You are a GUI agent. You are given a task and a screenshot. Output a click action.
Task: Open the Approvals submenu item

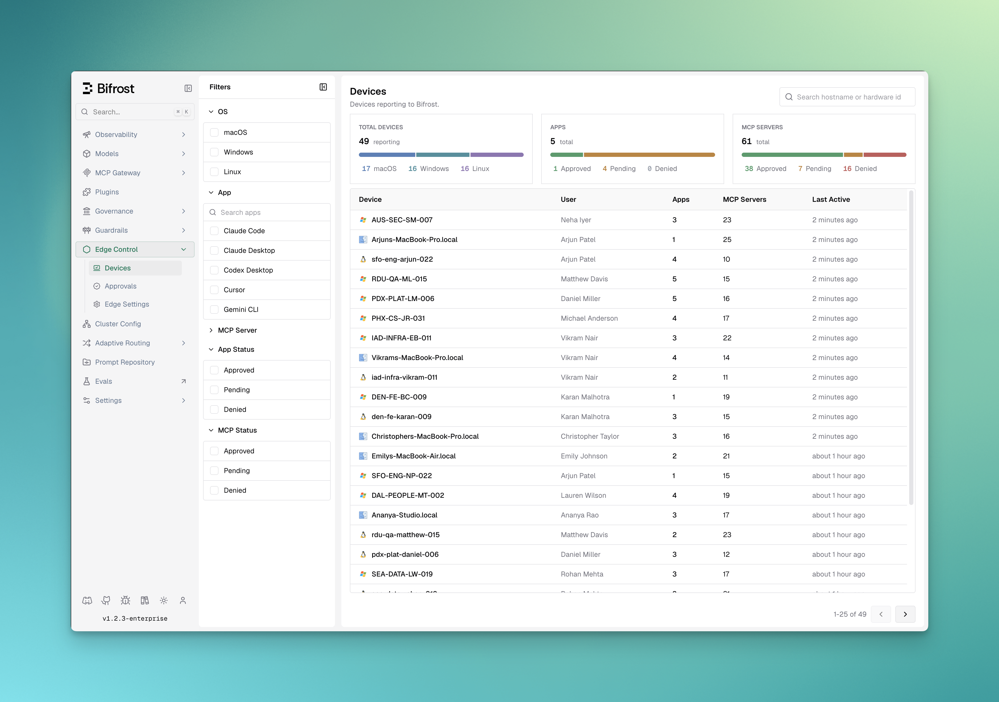pos(135,286)
